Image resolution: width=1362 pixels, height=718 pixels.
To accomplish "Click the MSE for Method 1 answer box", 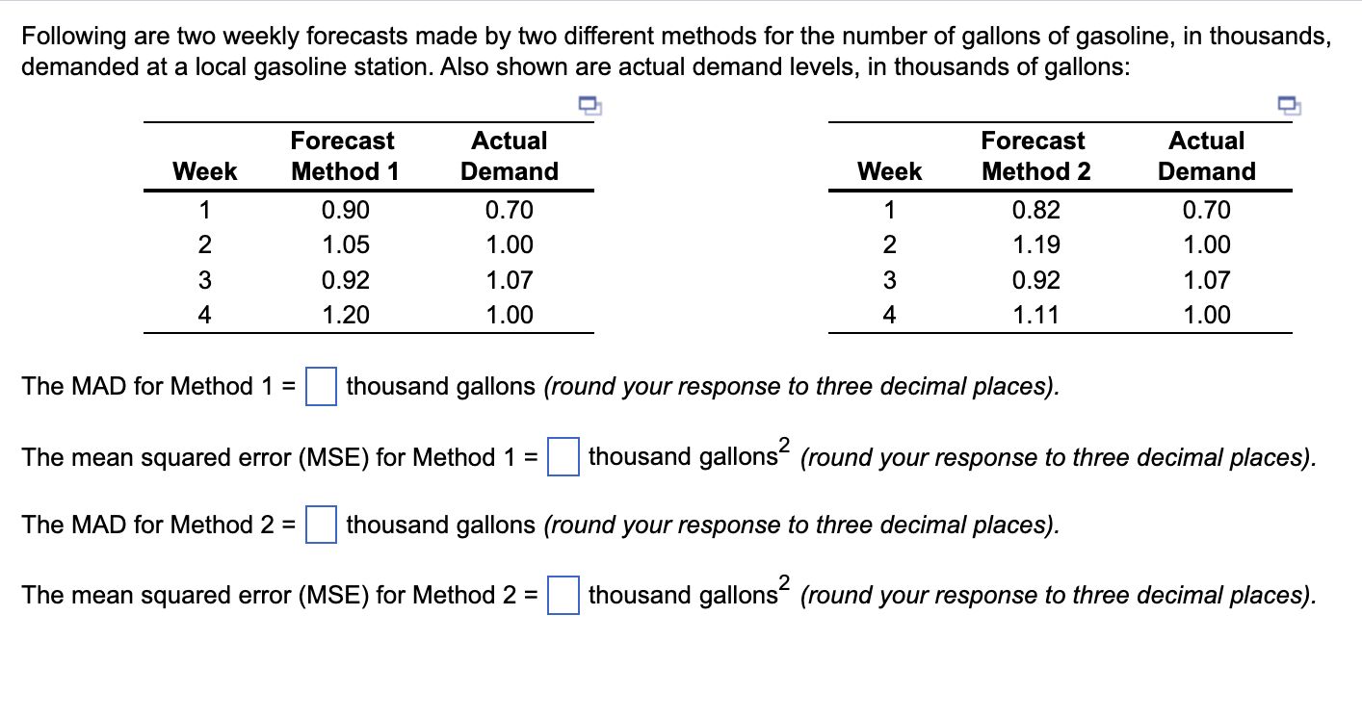I will pyautogui.click(x=563, y=456).
